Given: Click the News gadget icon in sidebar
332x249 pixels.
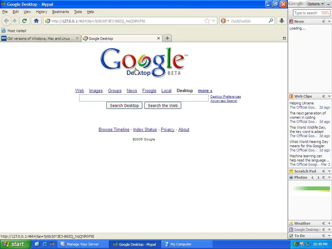Looking at the screenshot, I should point(291,21).
